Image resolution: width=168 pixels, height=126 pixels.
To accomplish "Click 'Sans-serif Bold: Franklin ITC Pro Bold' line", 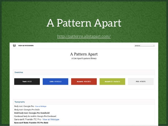I will point(31,123).
